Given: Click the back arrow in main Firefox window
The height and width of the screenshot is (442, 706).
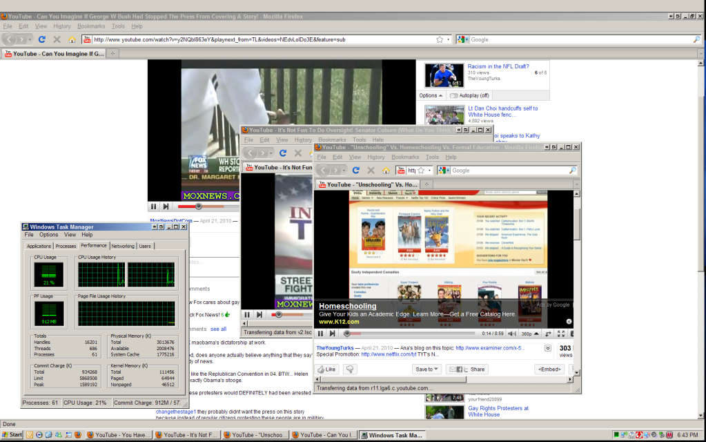Looking at the screenshot, I should (x=10, y=39).
